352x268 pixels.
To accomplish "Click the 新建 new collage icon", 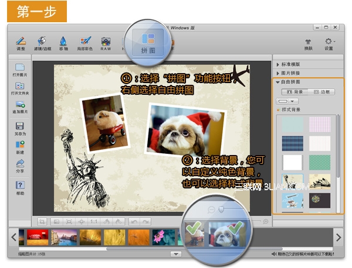I will [x=20, y=147].
